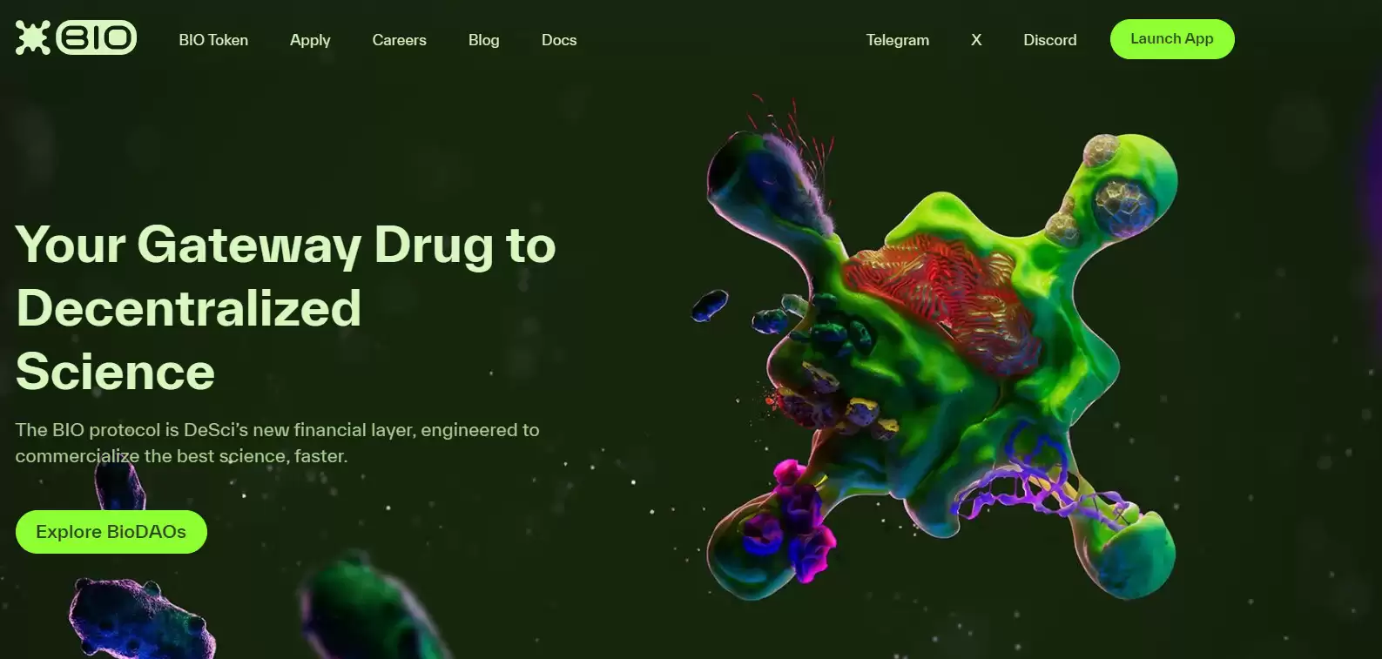Click the Explore BioDAOs button
1382x659 pixels.
point(111,532)
